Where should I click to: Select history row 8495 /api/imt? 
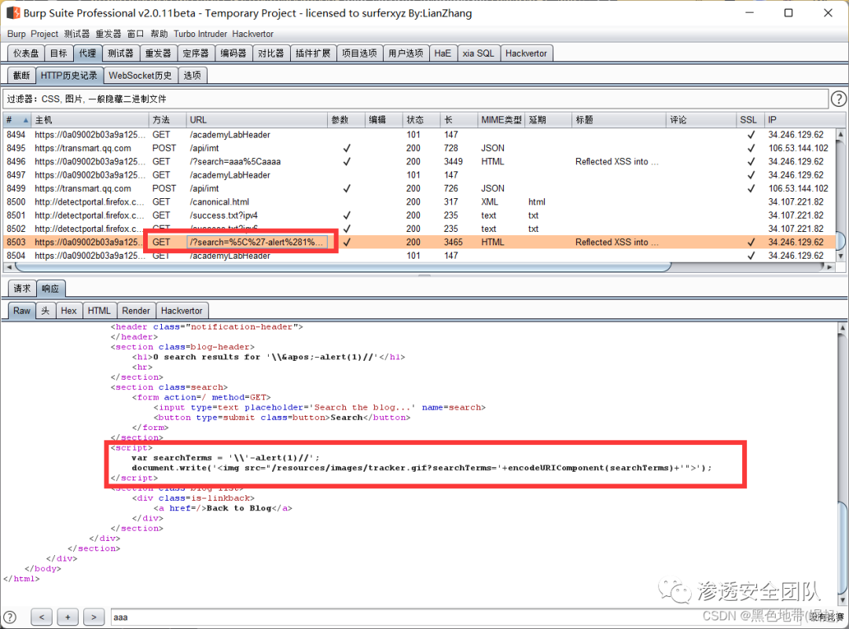point(420,148)
